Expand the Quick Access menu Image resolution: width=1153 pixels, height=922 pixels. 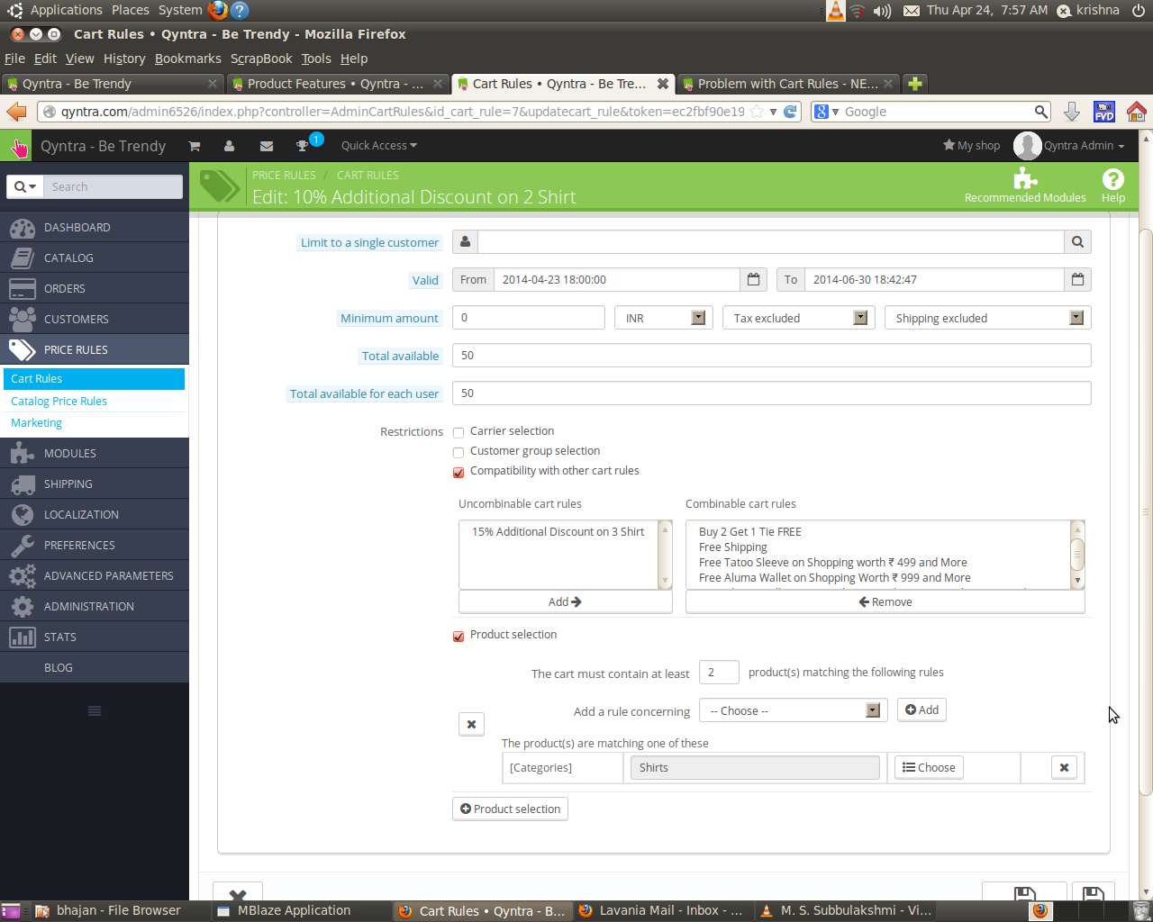378,146
